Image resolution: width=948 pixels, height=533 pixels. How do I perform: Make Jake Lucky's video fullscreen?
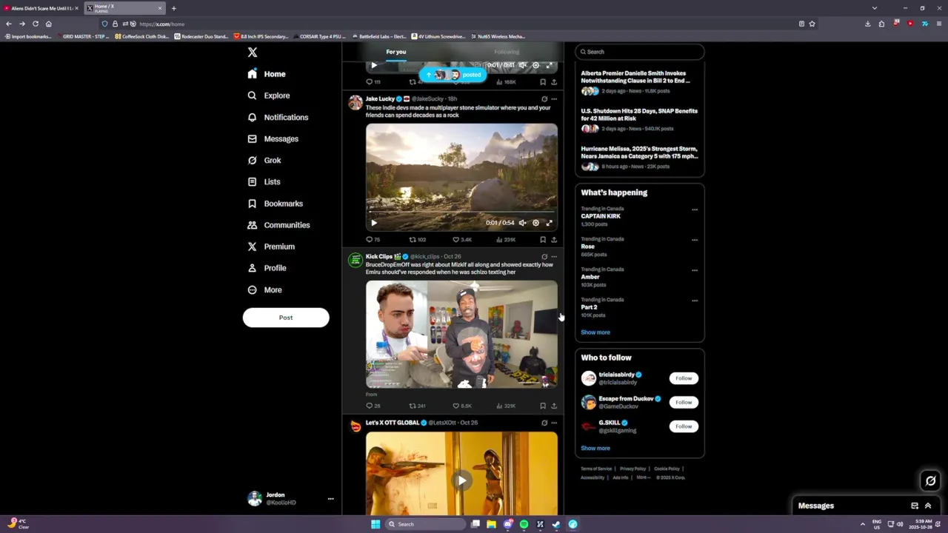coord(549,223)
